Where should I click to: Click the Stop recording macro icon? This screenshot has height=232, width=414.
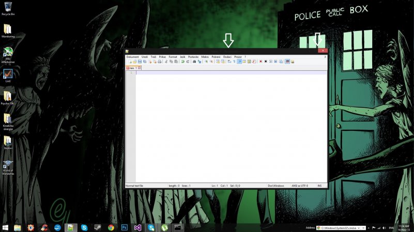point(266,62)
